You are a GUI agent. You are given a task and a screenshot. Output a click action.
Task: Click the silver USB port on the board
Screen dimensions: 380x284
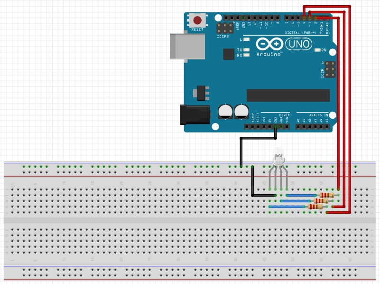tap(188, 46)
